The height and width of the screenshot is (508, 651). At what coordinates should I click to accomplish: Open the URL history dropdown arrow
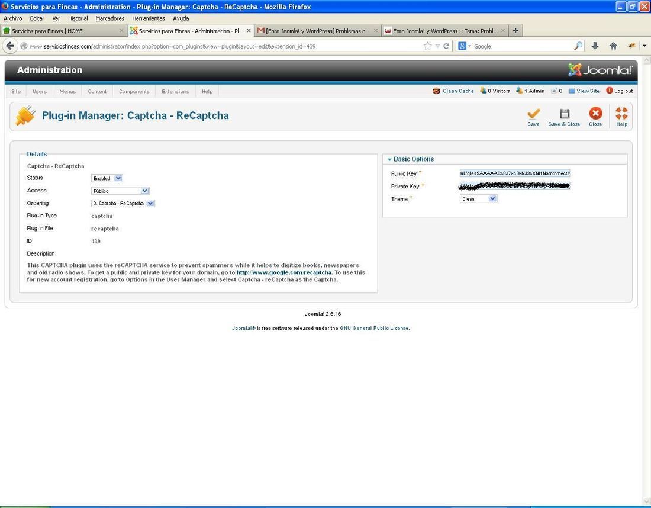(x=437, y=46)
